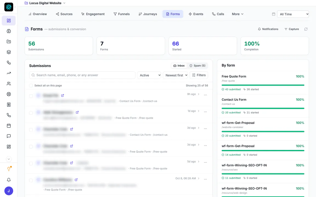The image size is (316, 197).
Task: Open the dollar receipt icon in sidebar
Action: pos(9,105)
